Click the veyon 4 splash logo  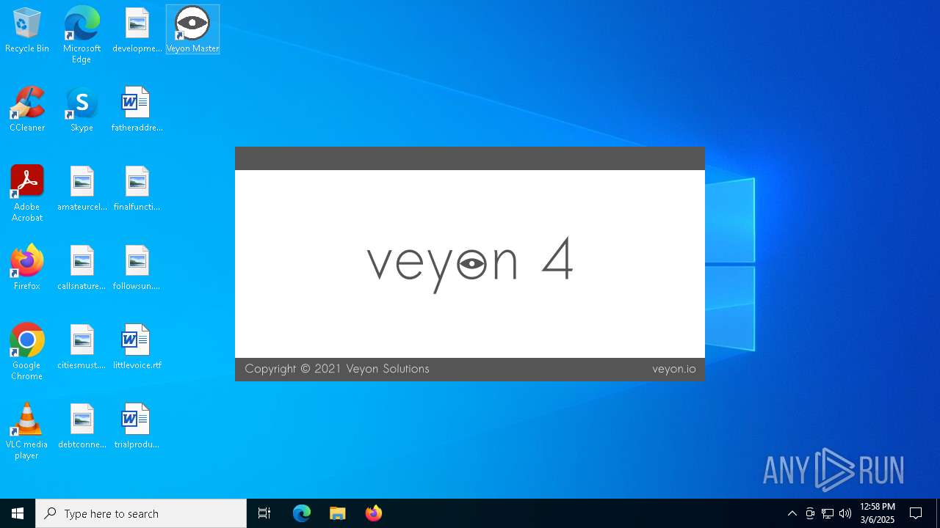[470, 264]
